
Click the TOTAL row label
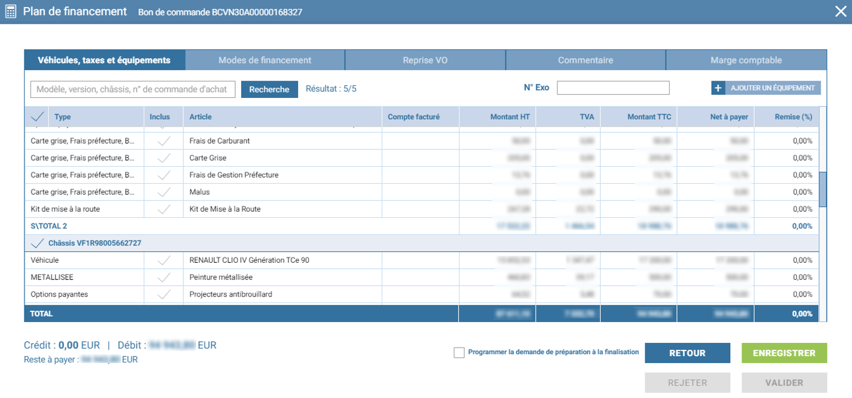pyautogui.click(x=42, y=314)
